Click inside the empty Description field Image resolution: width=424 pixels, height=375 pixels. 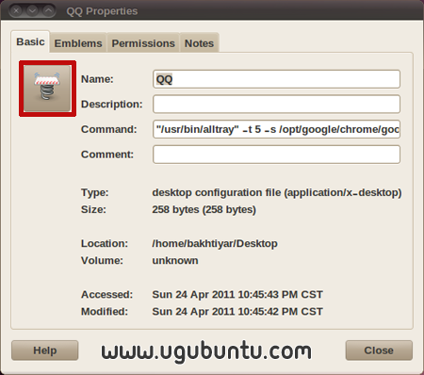[276, 105]
